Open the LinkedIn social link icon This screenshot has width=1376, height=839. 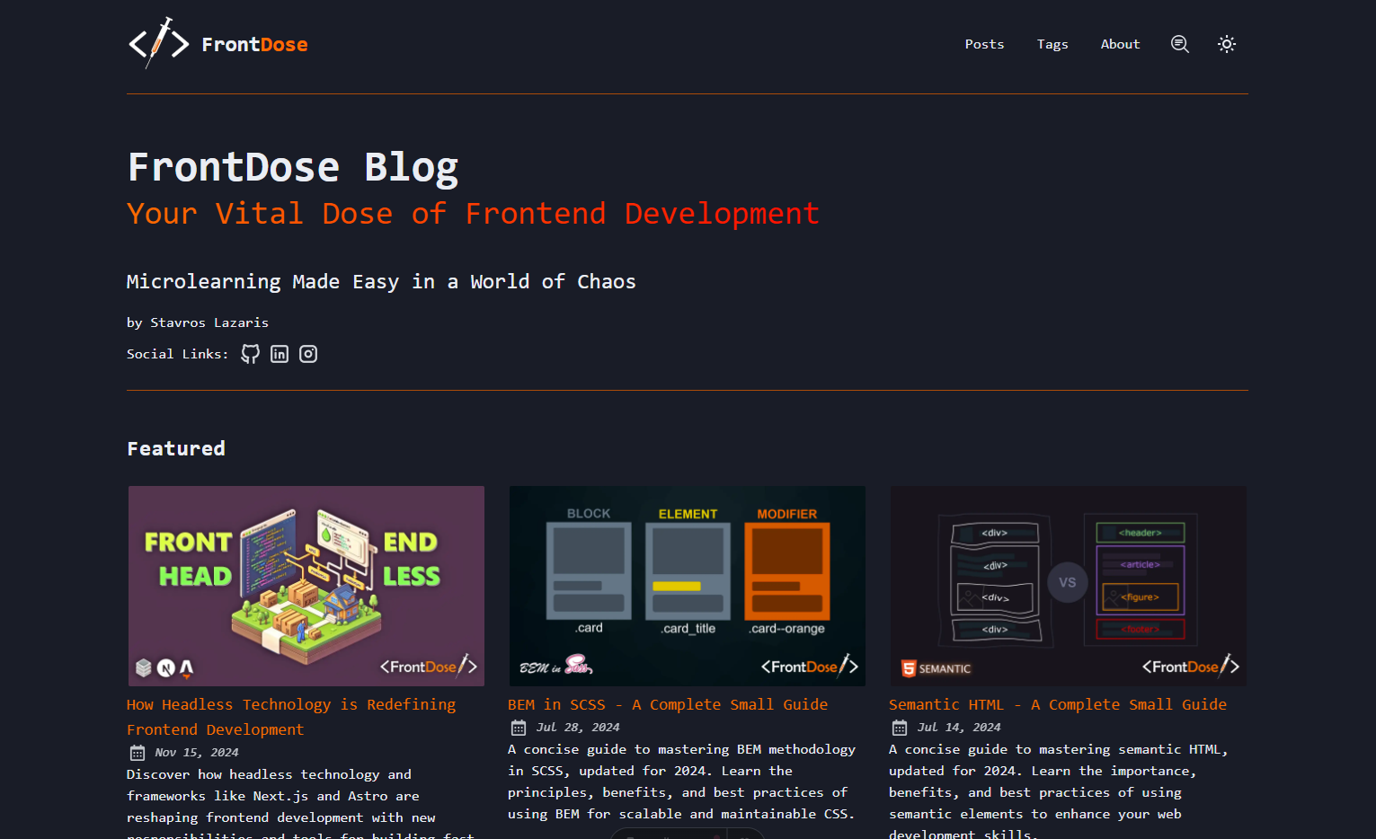280,354
